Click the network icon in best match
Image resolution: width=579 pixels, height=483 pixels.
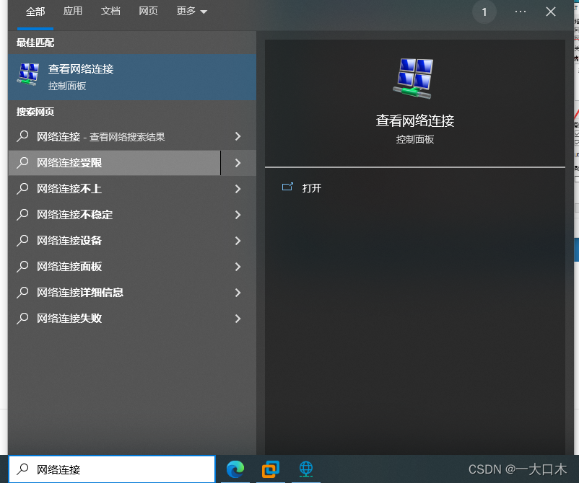(27, 74)
